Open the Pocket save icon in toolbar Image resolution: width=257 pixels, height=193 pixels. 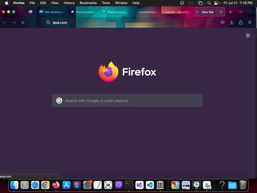(222, 22)
